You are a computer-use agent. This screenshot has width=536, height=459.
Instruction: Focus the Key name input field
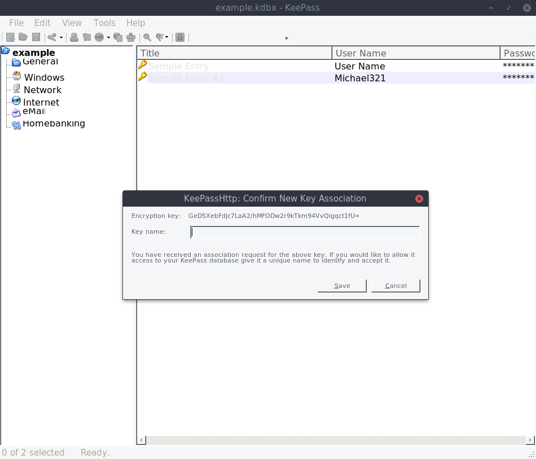coord(305,232)
